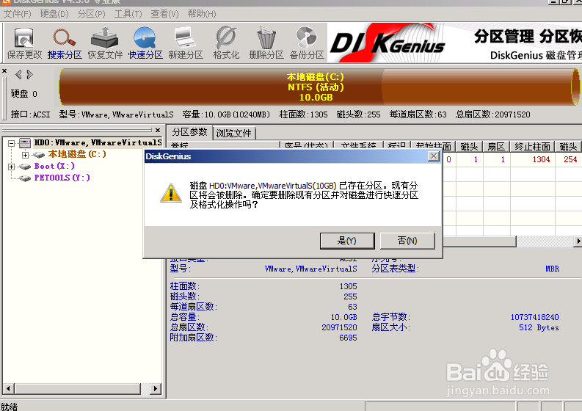Go to next disk with right arrow
This screenshot has width=582, height=411.
coord(29,75)
